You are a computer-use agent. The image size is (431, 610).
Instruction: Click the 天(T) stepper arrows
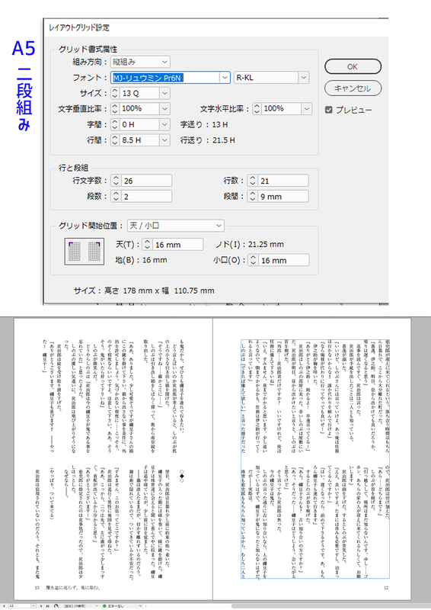click(147, 244)
